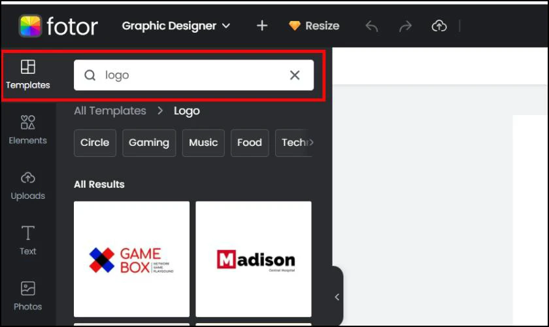Click the cloud save icon in top bar
Image resolution: width=549 pixels, height=327 pixels.
[439, 26]
